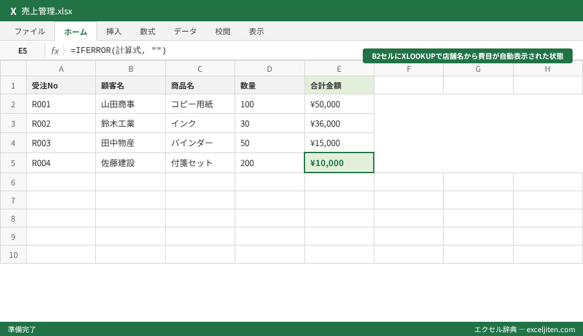This screenshot has width=583, height=336.
Task: Select cell containing R004
Action: click(x=61, y=163)
